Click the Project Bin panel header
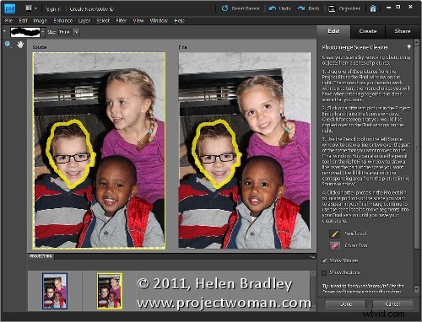This screenshot has width=422, height=322. pyautogui.click(x=41, y=256)
